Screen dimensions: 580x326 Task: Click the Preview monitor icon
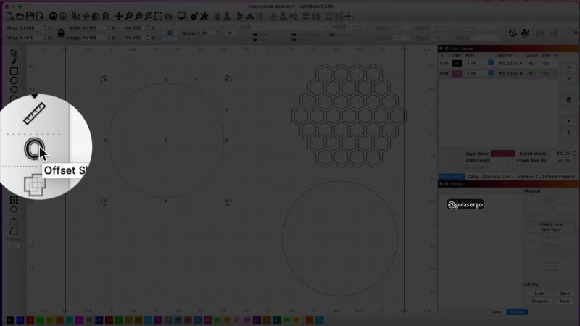pos(181,16)
